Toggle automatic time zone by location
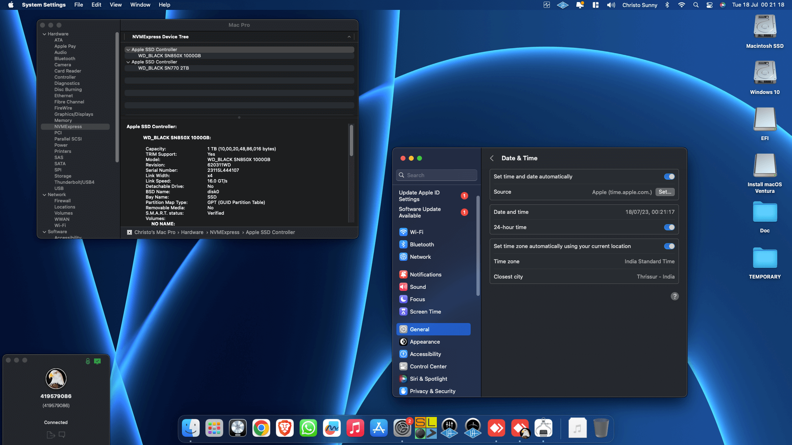The image size is (792, 445). coord(669,246)
